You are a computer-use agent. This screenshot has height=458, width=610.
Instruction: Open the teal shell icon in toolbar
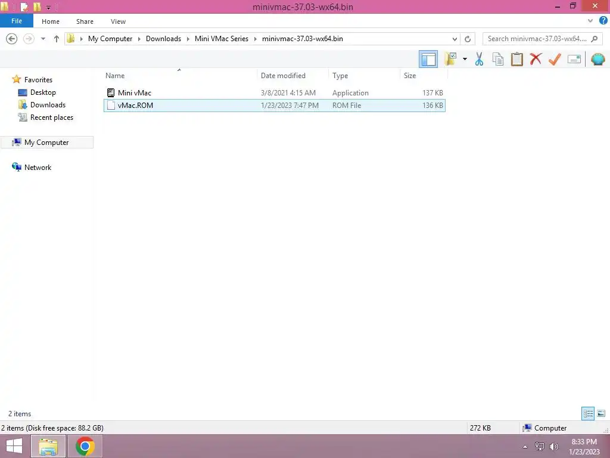[x=598, y=59]
